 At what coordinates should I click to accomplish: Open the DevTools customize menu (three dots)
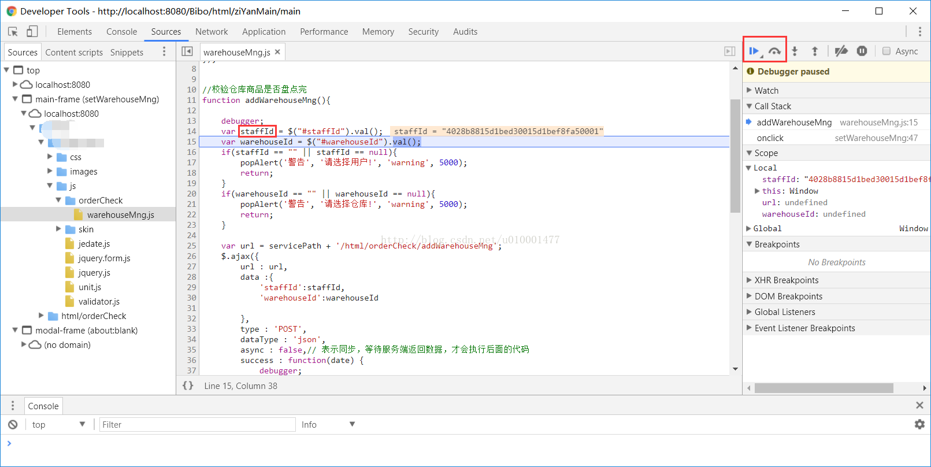920,32
